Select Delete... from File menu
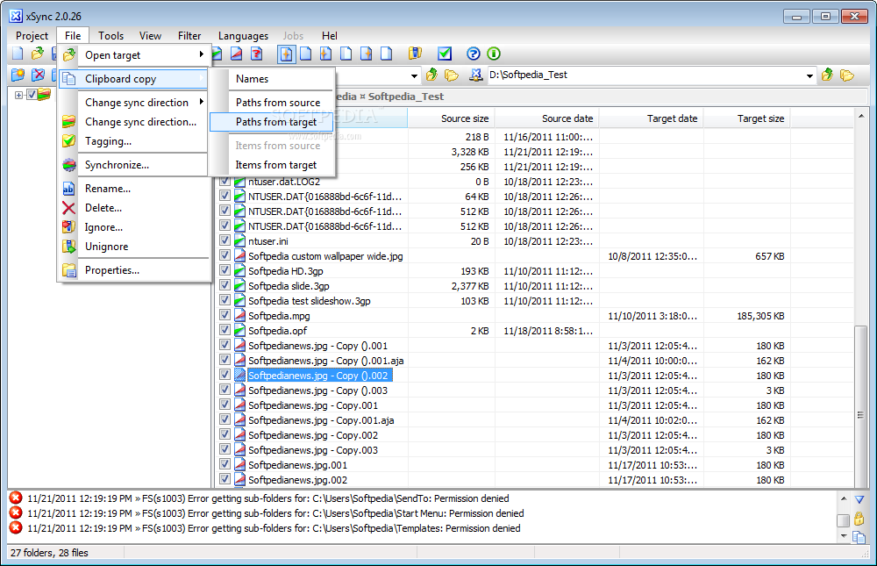This screenshot has width=877, height=566. [134, 208]
